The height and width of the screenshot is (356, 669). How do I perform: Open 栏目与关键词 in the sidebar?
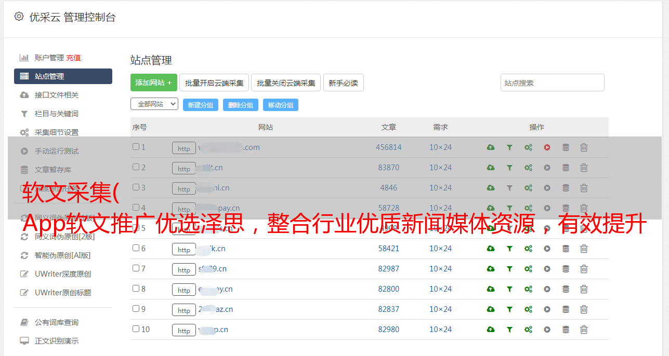pyautogui.click(x=57, y=114)
